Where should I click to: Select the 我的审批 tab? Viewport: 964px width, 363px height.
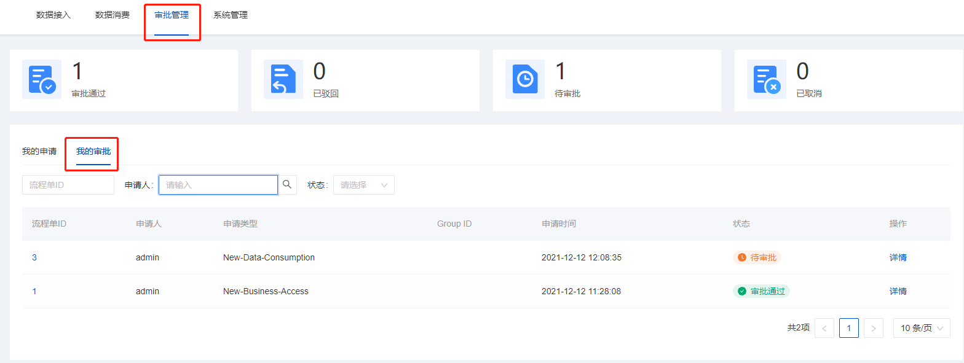(x=93, y=152)
